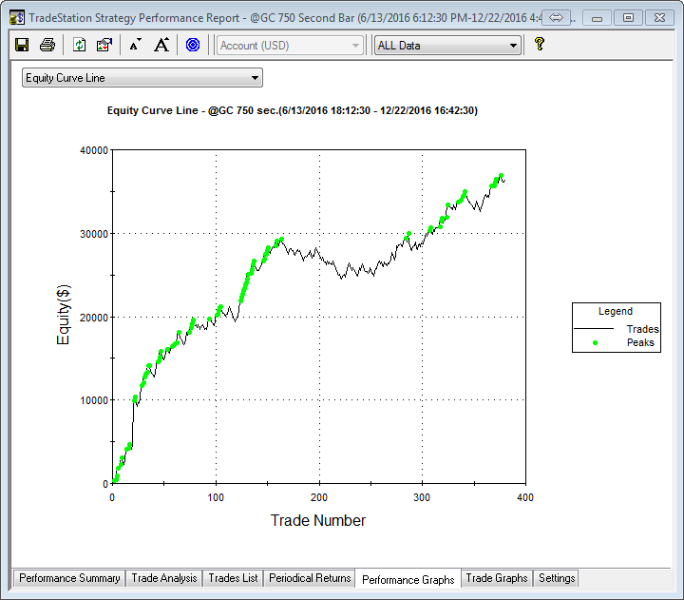
Task: Open the Settings tab
Action: (556, 578)
